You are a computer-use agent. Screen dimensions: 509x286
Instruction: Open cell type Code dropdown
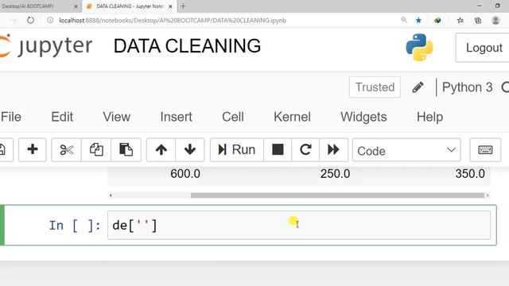[x=406, y=150]
